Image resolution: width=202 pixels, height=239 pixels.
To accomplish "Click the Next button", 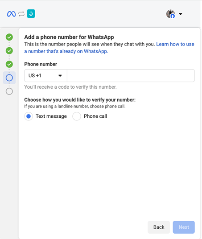I will click(184, 227).
